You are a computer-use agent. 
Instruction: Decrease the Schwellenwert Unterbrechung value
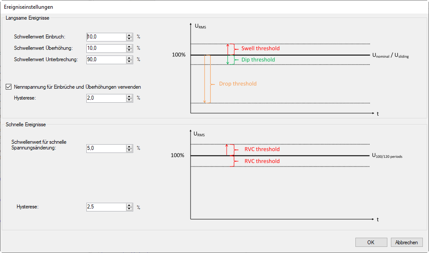129,62
